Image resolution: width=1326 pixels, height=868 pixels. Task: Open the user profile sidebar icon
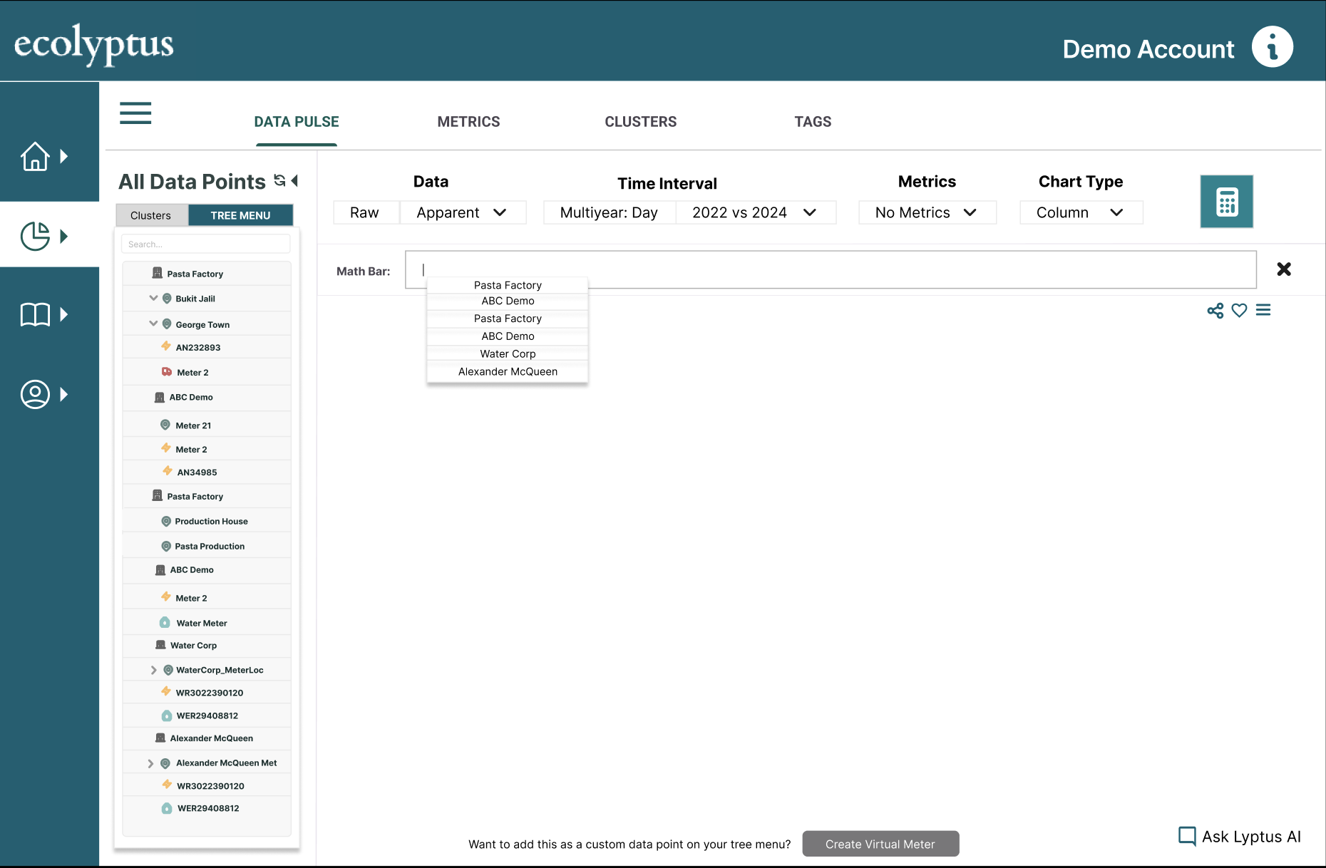click(35, 394)
